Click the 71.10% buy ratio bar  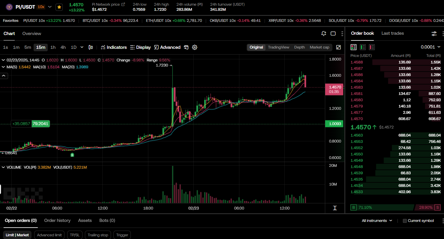[382, 207]
